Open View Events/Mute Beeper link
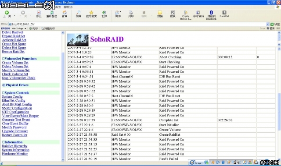This screenshot has height=166, width=281. coord(20,116)
